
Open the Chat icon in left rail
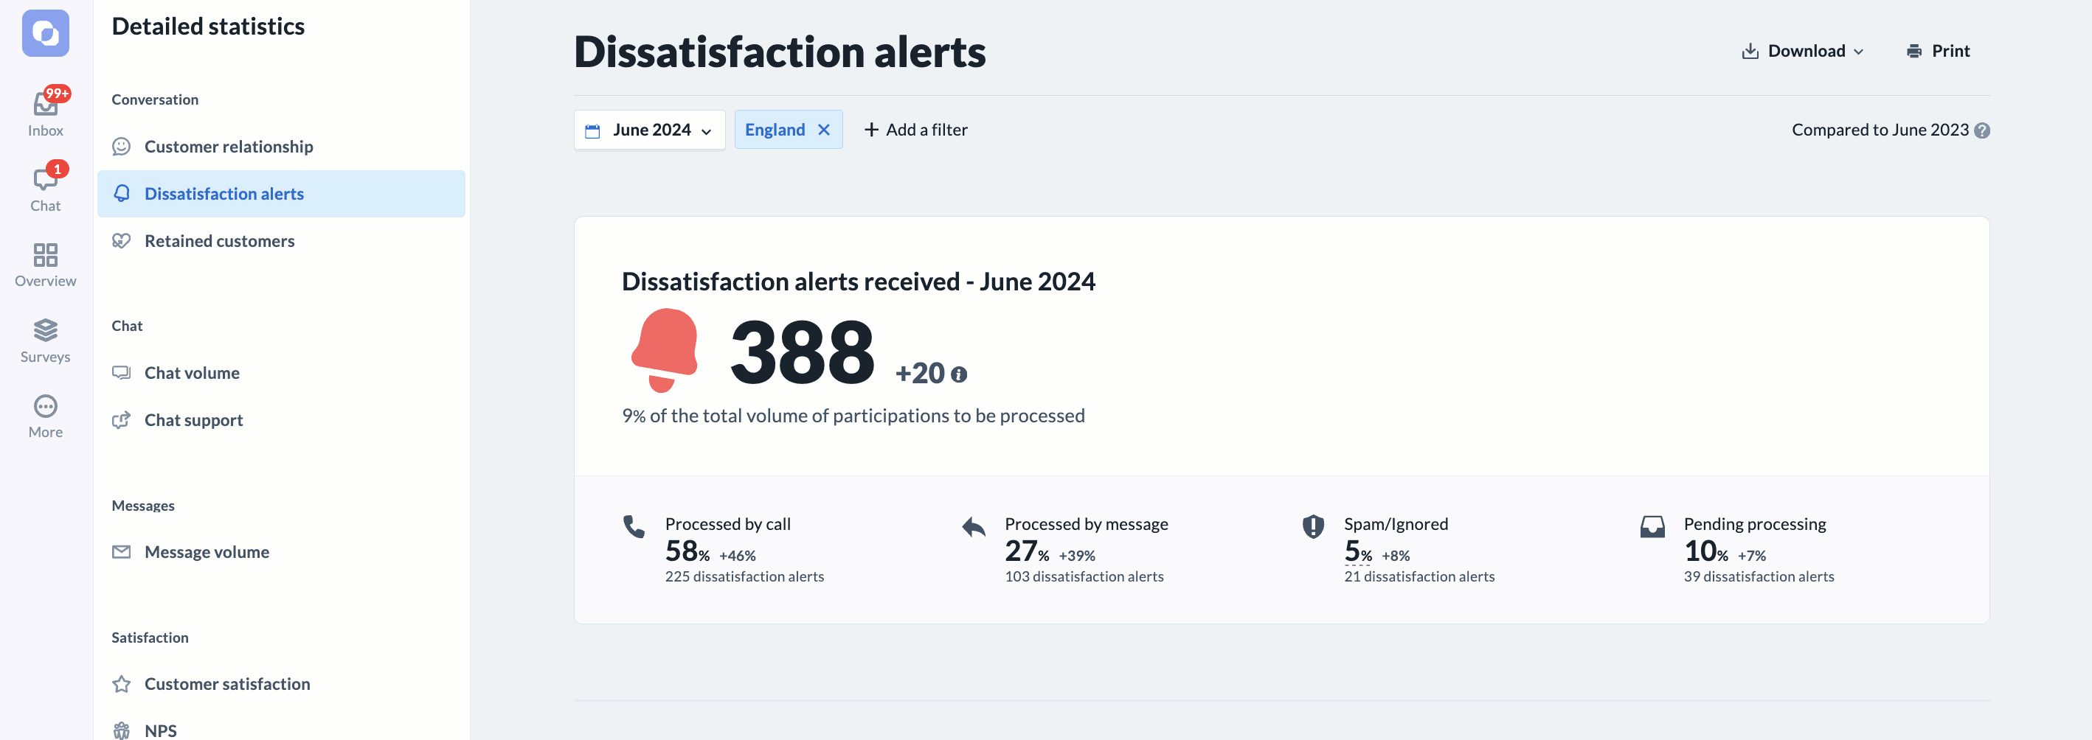coord(46,179)
